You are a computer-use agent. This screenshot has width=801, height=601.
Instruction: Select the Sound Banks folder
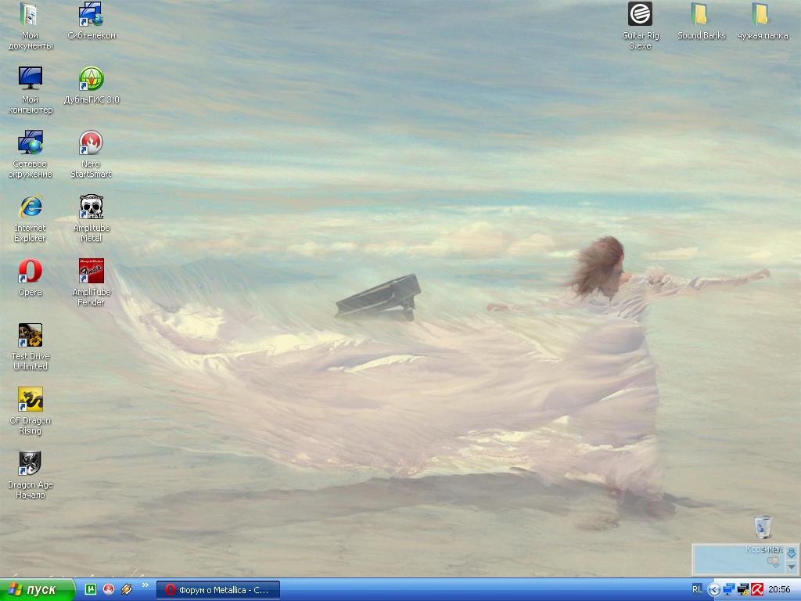click(x=700, y=15)
